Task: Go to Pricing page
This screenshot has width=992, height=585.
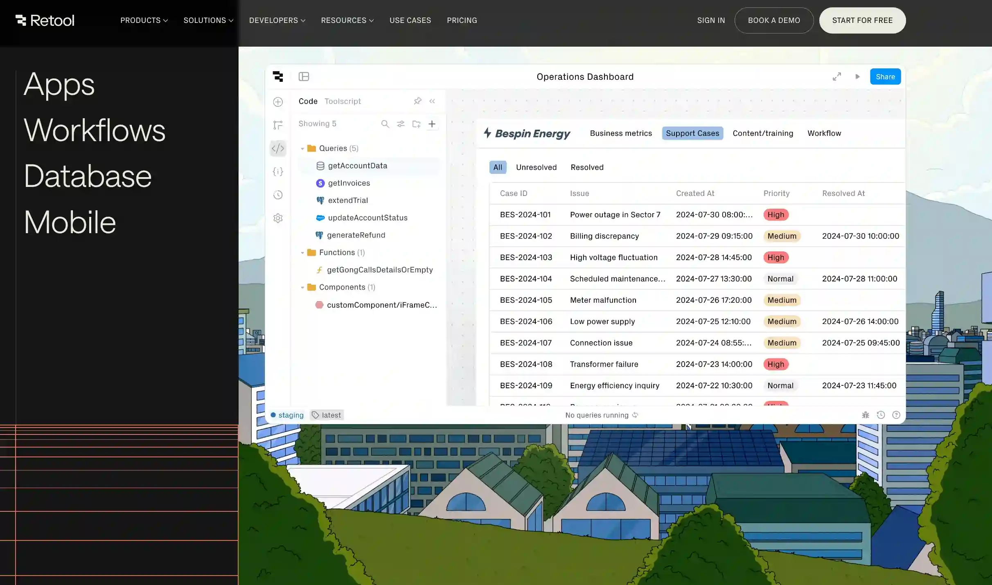Action: tap(462, 20)
